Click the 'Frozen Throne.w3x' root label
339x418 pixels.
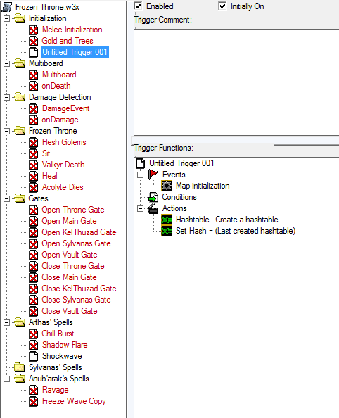click(x=47, y=7)
